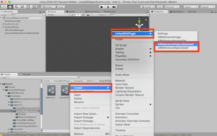This screenshot has height=136, width=217.
Task: Toggle scene effects image icon
Action: click(x=88, y=15)
